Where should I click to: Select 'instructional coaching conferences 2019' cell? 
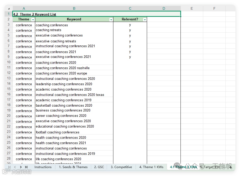pyautogui.click(x=74, y=153)
